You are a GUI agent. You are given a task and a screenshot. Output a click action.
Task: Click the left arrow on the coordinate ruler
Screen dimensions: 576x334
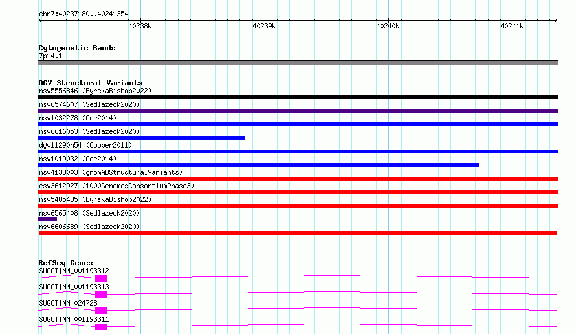click(x=40, y=21)
